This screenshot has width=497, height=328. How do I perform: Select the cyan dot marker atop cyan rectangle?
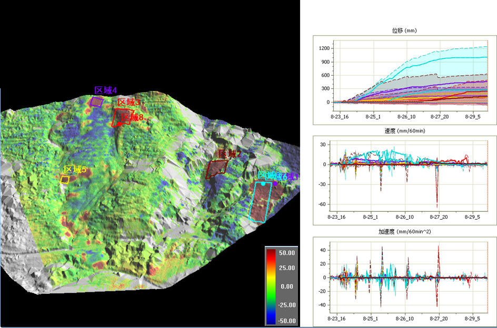click(x=263, y=184)
